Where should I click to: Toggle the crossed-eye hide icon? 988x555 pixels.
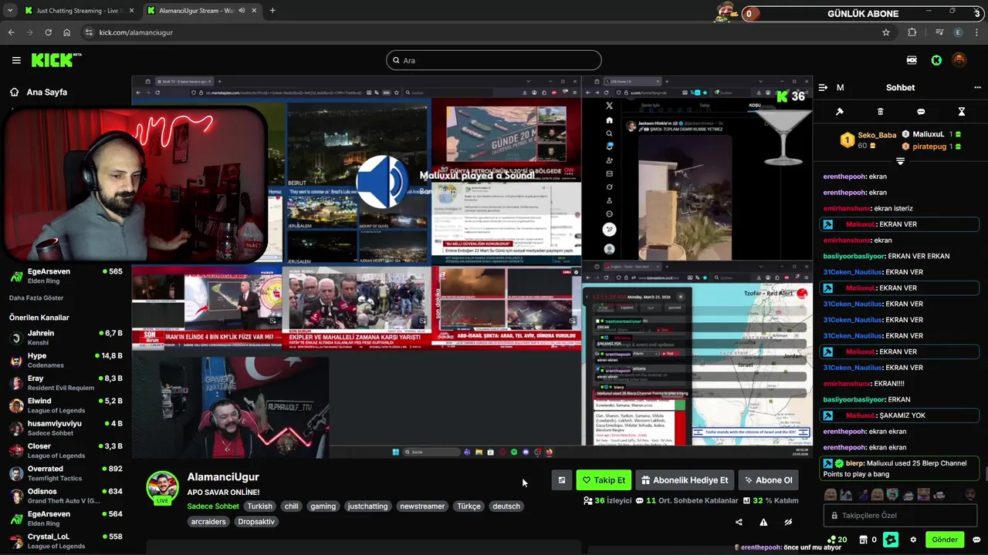[788, 522]
